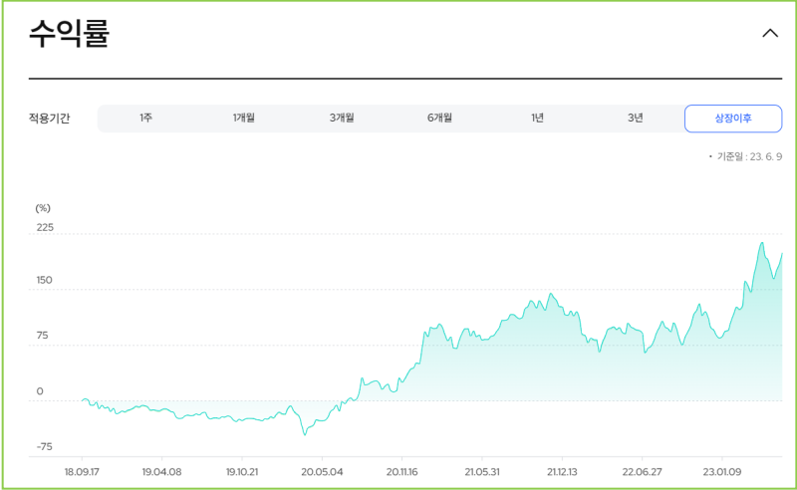Select the 1개월 period tab
The image size is (797, 490).
tap(243, 118)
